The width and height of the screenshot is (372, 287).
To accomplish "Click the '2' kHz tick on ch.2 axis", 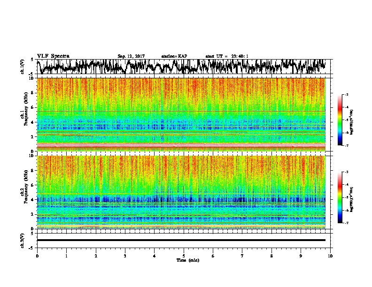I will tap(33, 214).
